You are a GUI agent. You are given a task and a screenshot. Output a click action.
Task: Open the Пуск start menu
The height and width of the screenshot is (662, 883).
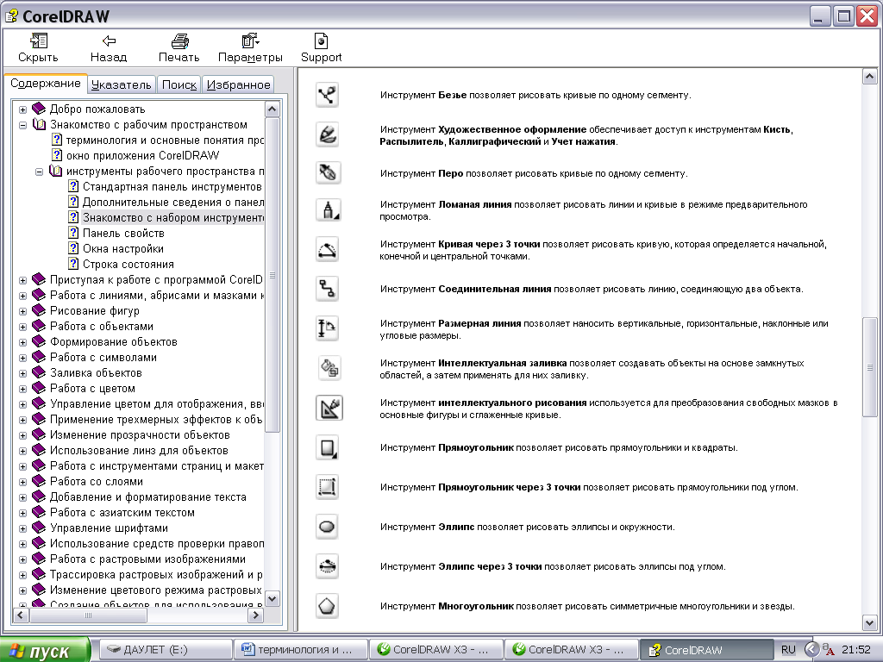pyautogui.click(x=45, y=651)
